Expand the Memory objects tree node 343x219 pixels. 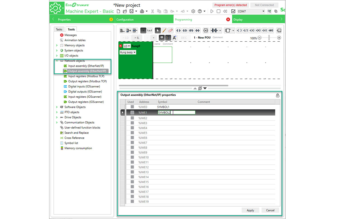57,45
